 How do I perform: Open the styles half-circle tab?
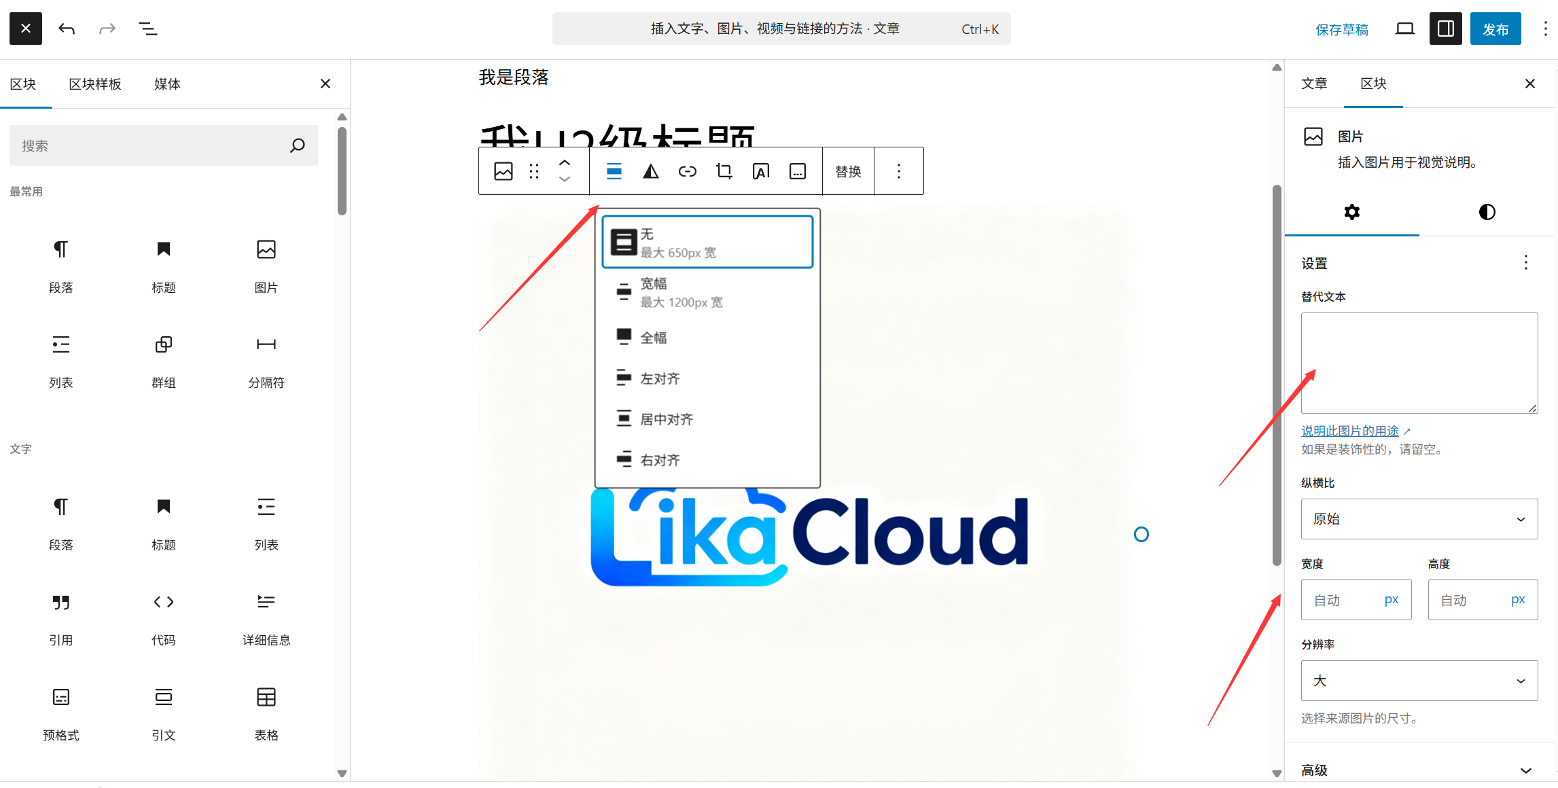(x=1487, y=212)
